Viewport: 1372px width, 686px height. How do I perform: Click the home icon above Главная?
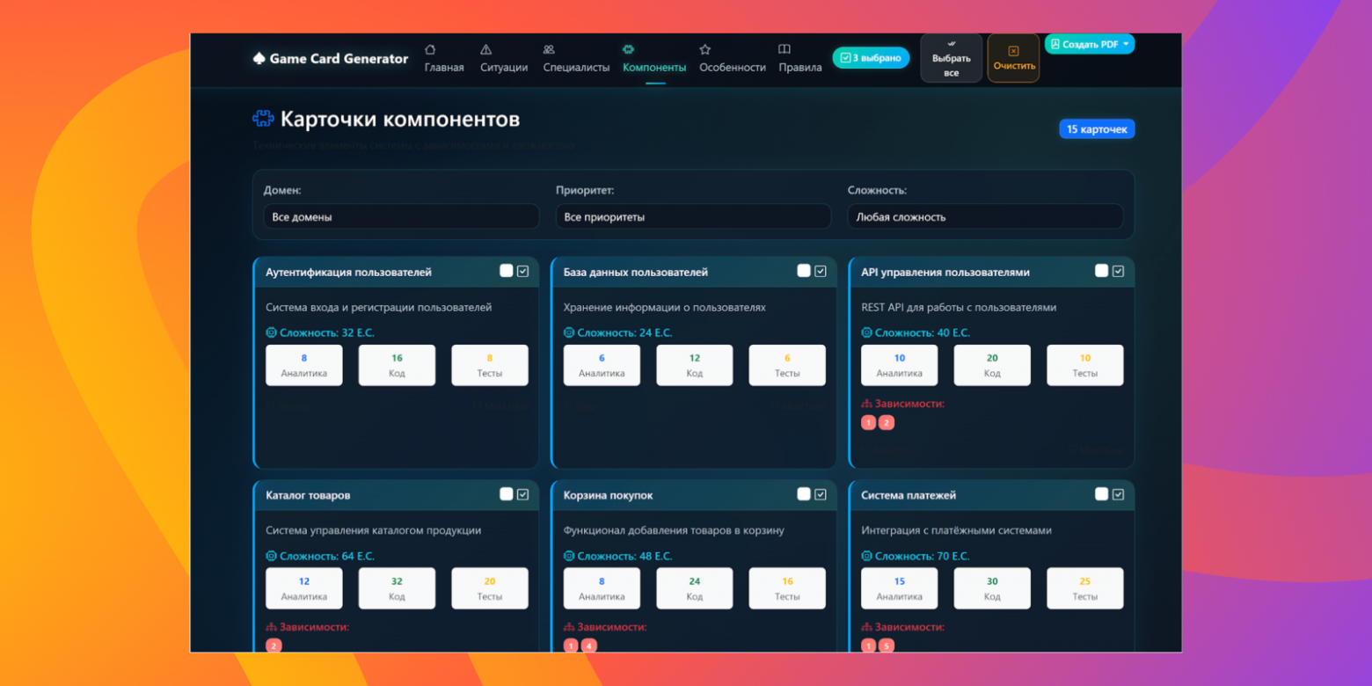pos(429,50)
